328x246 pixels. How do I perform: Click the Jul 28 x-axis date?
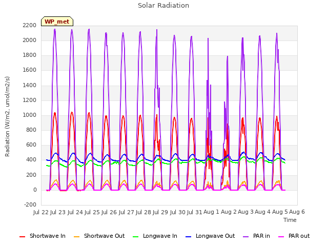click(143, 212)
